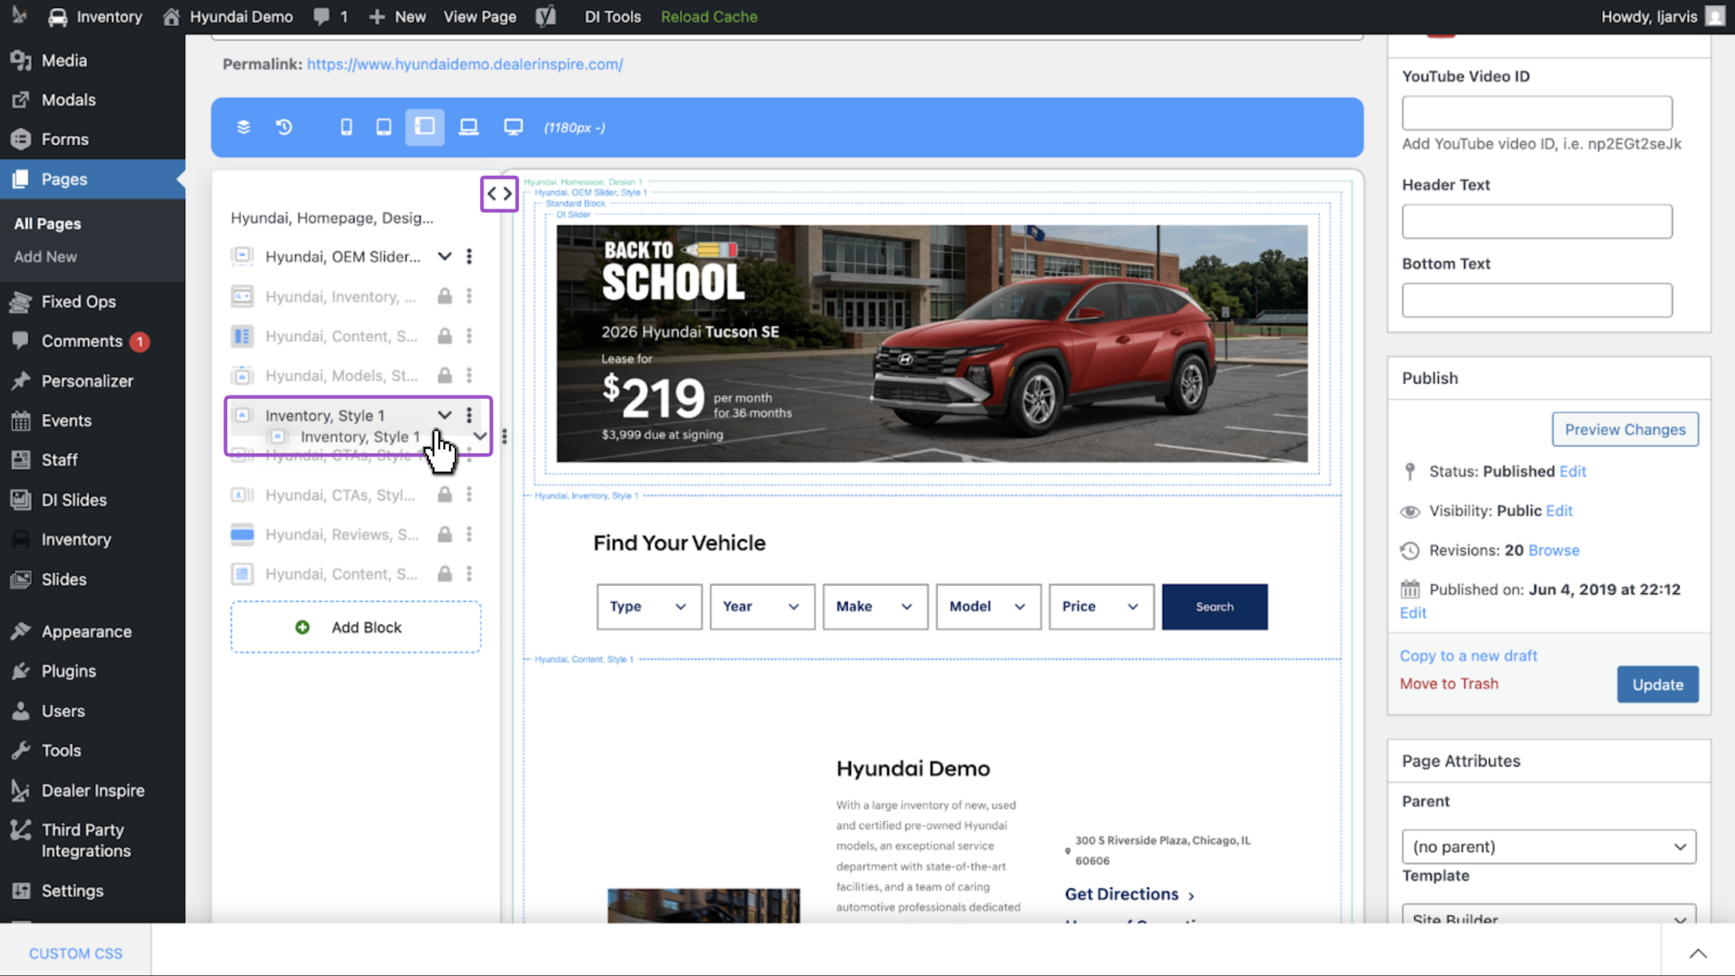Toggle the lock on Hyundai, Reviews block

pyautogui.click(x=445, y=534)
